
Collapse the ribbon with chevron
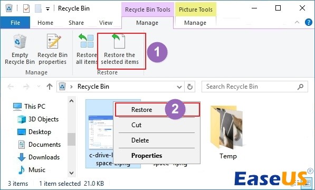point(297,22)
